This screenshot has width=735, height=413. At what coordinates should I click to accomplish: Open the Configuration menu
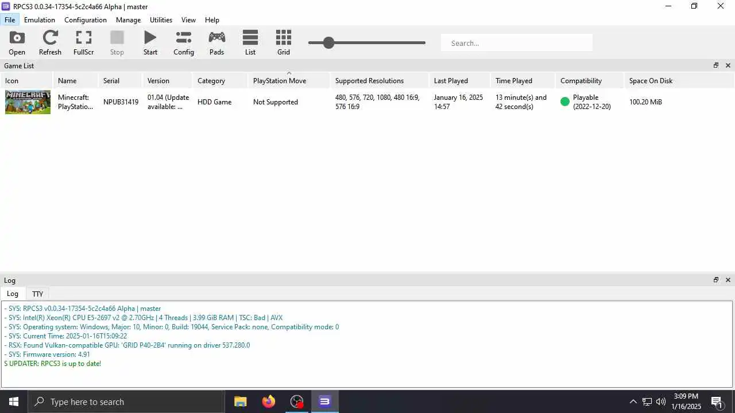86,20
